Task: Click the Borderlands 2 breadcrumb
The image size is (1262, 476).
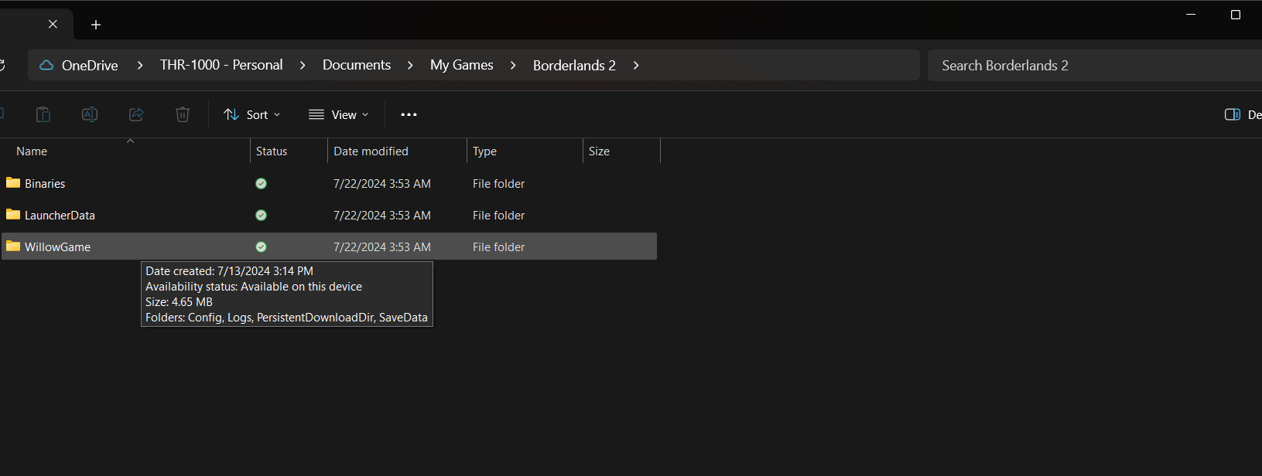Action: (x=574, y=66)
